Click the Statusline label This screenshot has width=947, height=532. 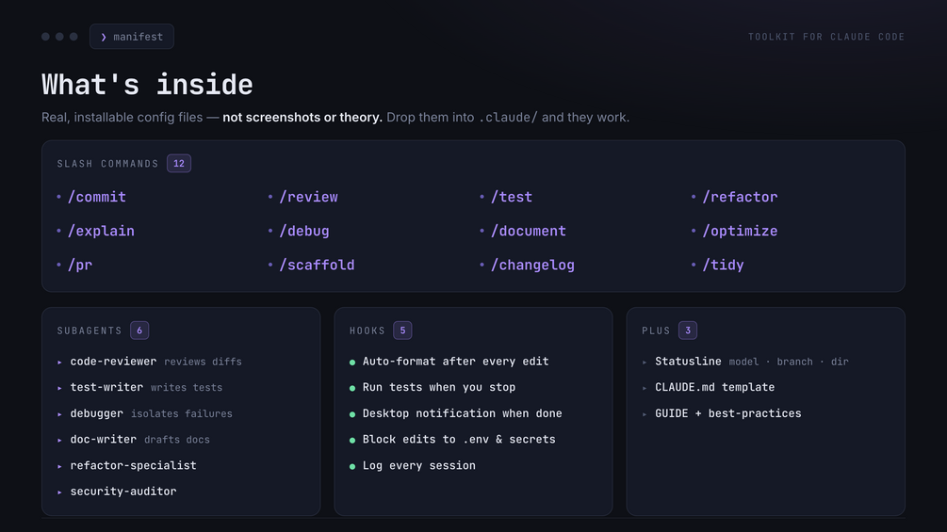point(688,362)
